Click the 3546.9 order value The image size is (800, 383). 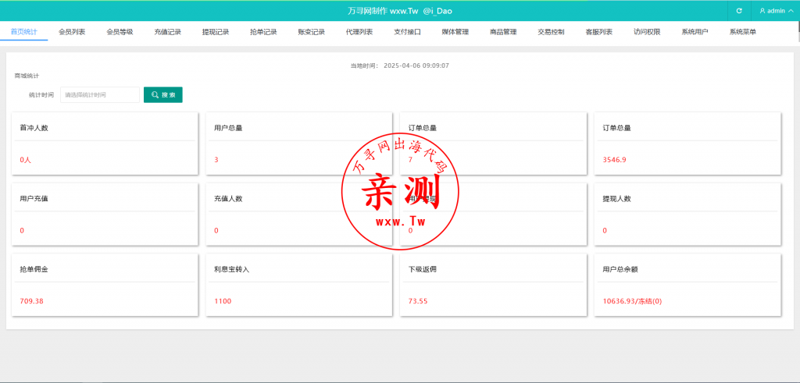(x=615, y=160)
